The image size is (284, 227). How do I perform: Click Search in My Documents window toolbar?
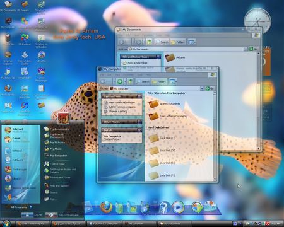click(x=162, y=42)
